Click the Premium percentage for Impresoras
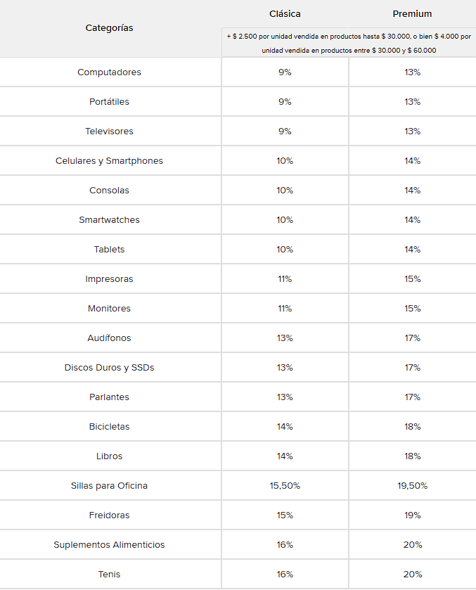 point(412,279)
